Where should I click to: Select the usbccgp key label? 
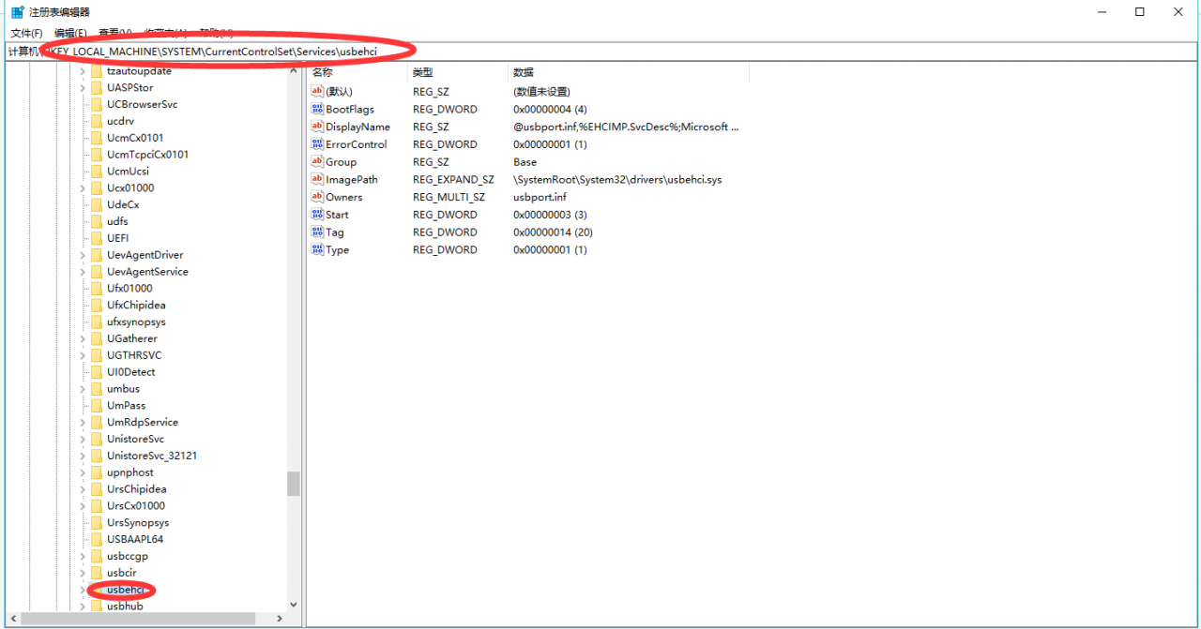(128, 556)
